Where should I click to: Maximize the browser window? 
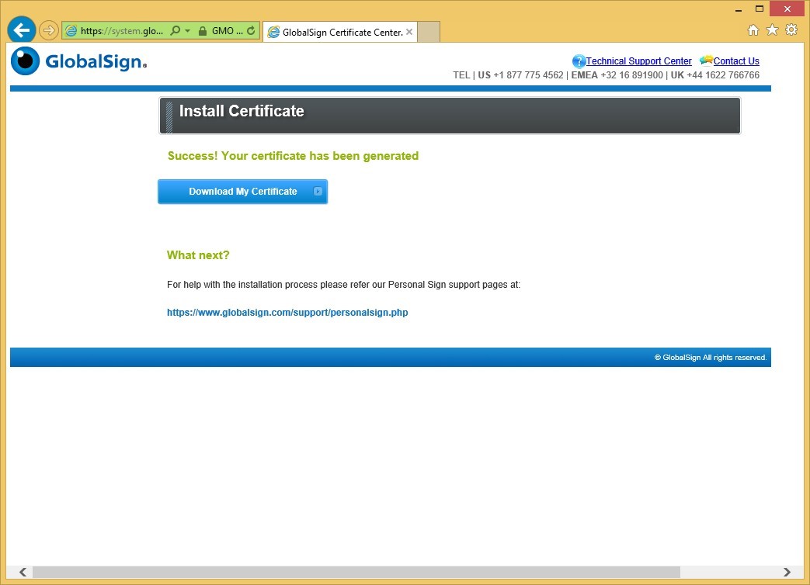click(760, 9)
